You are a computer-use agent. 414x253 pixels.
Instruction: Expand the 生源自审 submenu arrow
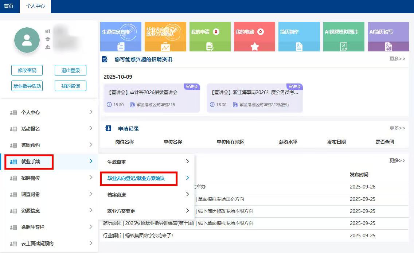[x=187, y=161]
